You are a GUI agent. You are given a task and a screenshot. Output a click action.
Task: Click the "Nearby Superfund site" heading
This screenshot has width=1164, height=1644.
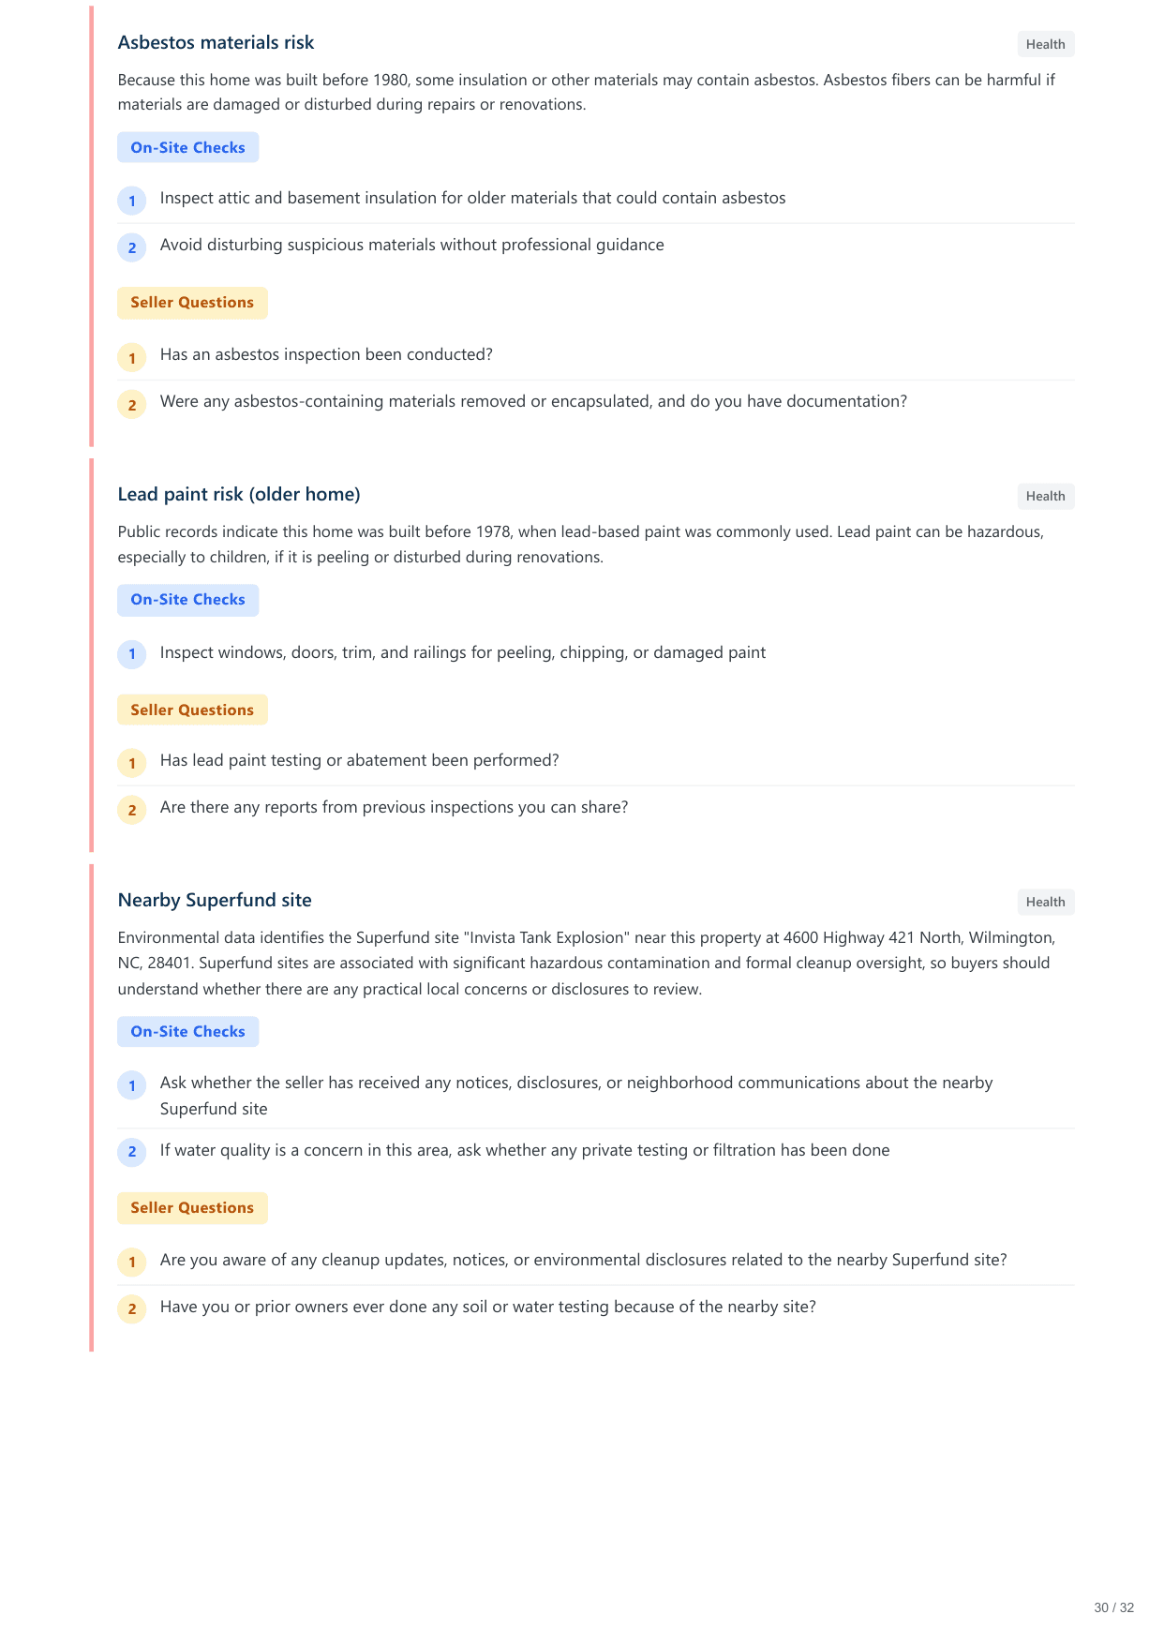[215, 900]
